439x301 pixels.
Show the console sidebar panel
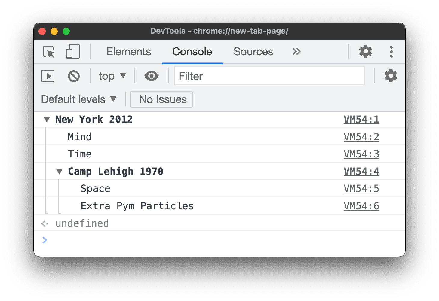click(x=47, y=76)
